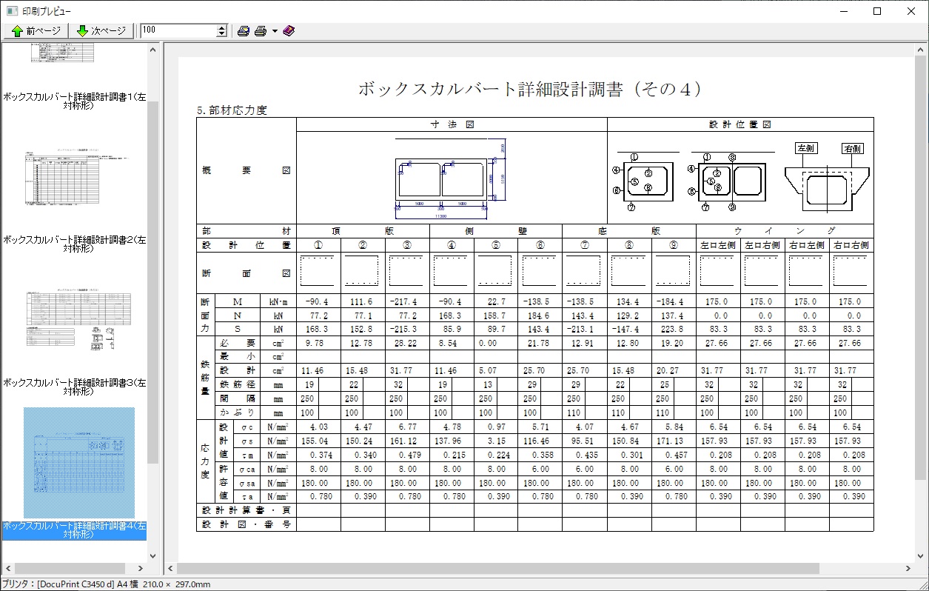Click the 右側 label in wing diagram
929x591 pixels.
click(853, 148)
